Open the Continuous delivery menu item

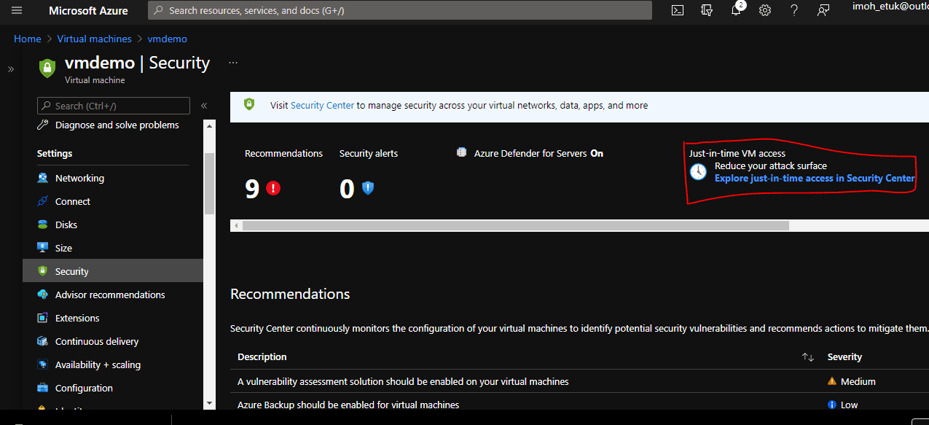97,341
